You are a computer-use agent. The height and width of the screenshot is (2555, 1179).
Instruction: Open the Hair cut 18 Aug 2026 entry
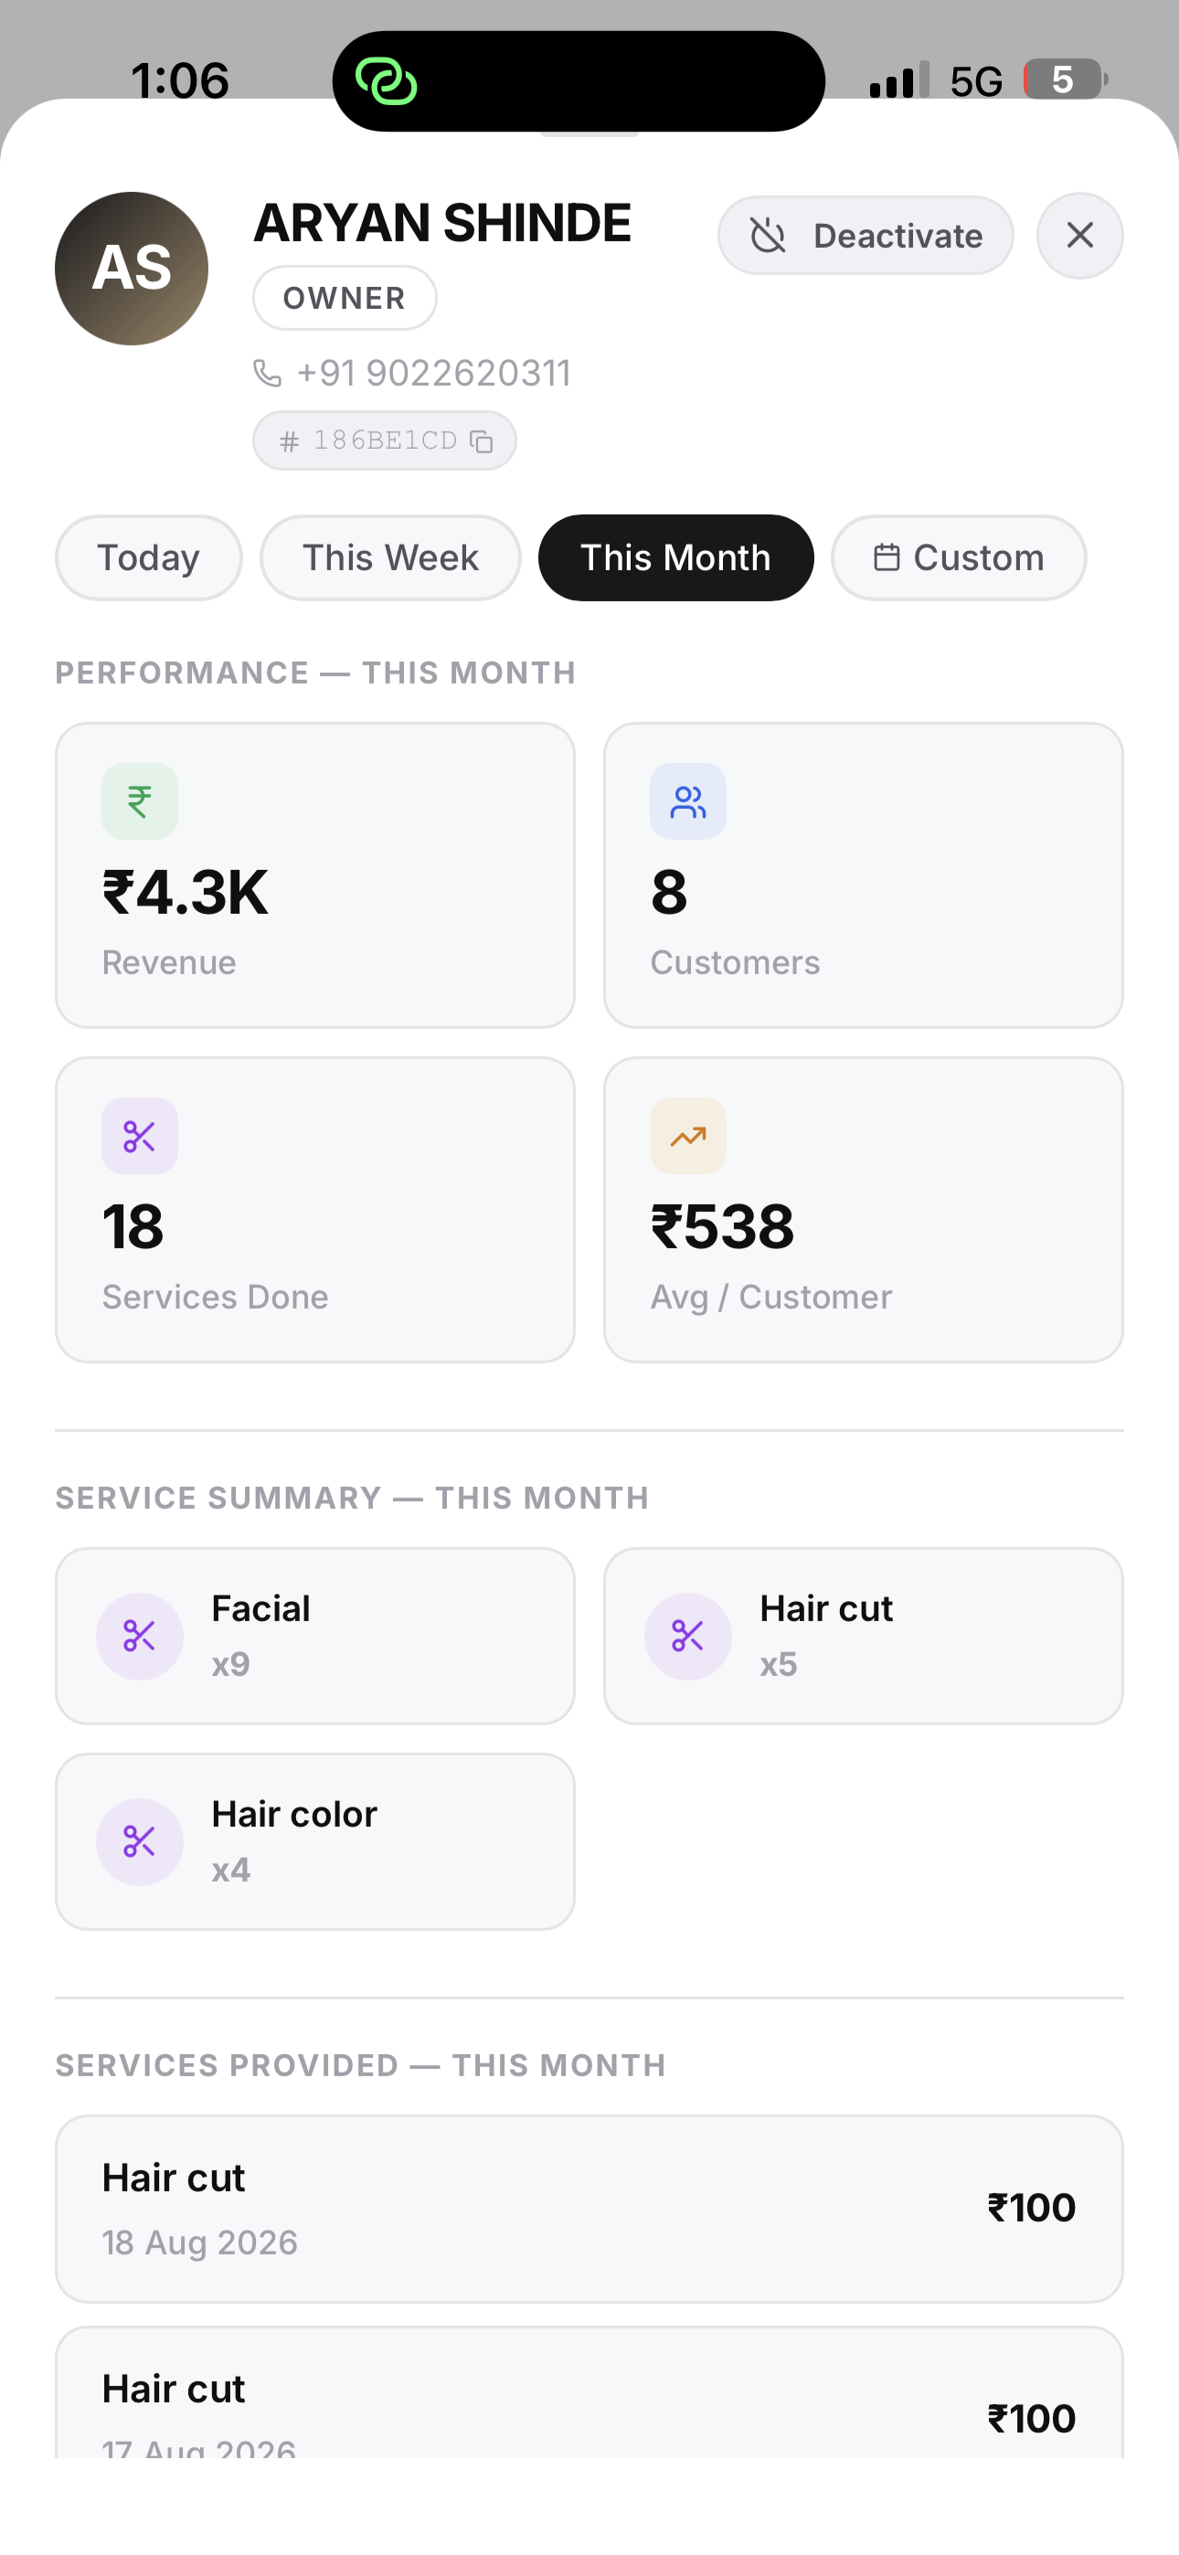(589, 2209)
